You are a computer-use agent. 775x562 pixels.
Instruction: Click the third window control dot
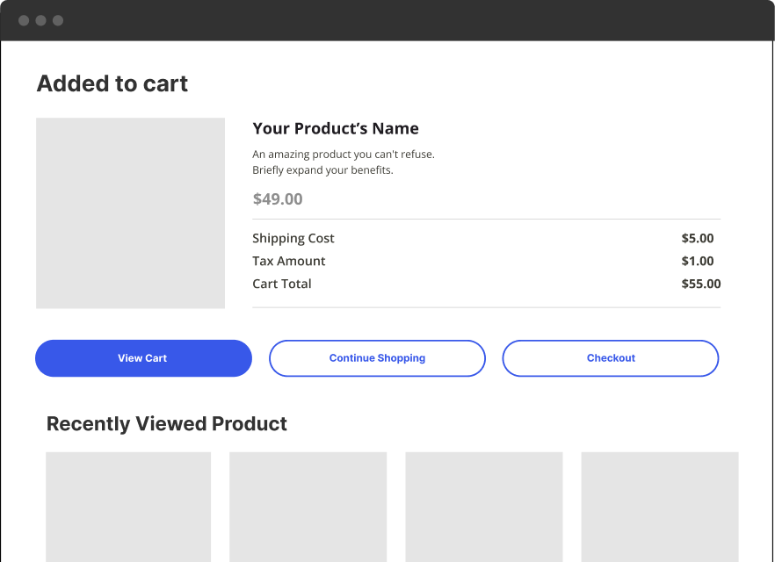tap(58, 20)
